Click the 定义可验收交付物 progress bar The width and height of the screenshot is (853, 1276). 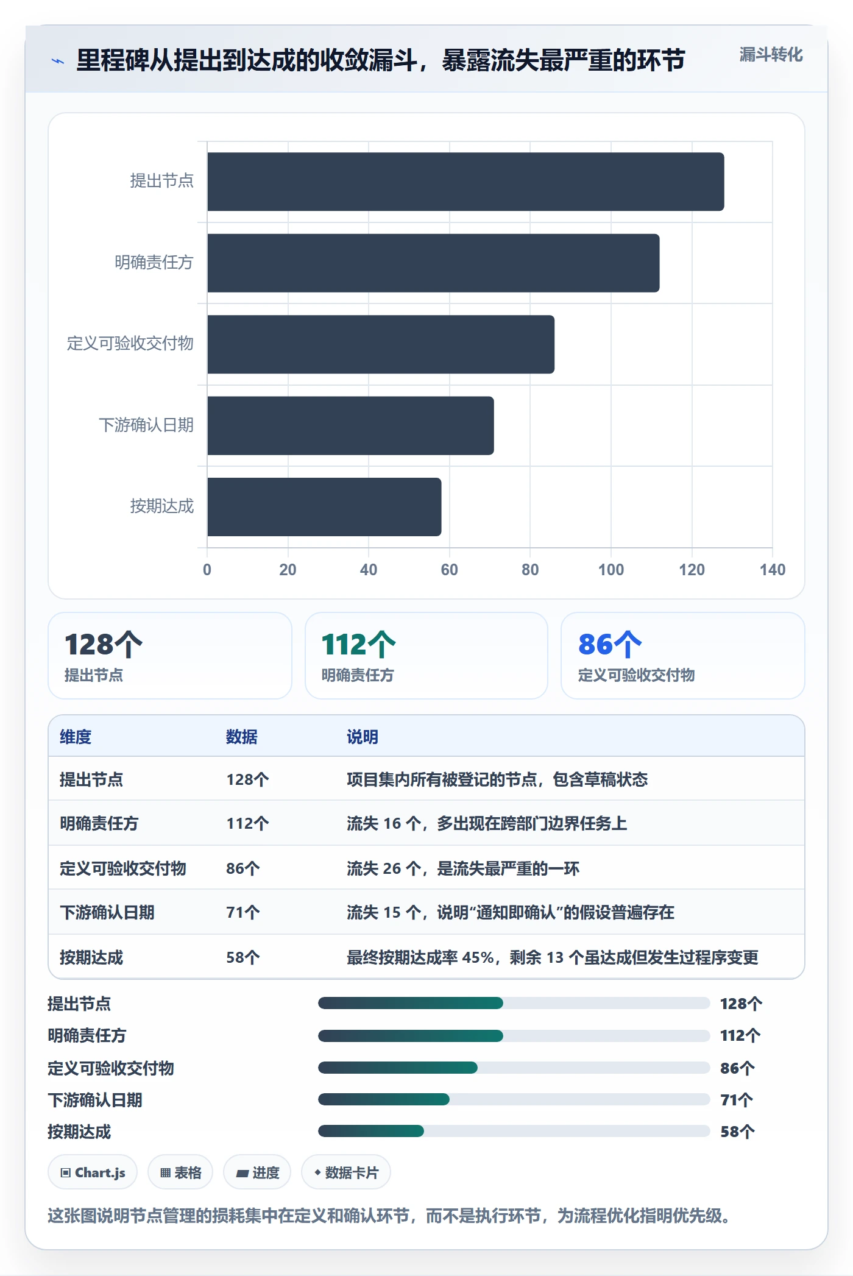514,1068
